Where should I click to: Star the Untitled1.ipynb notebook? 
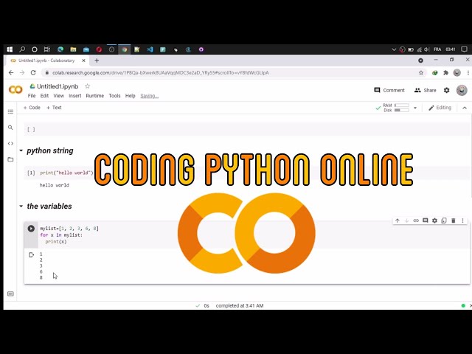point(87,86)
